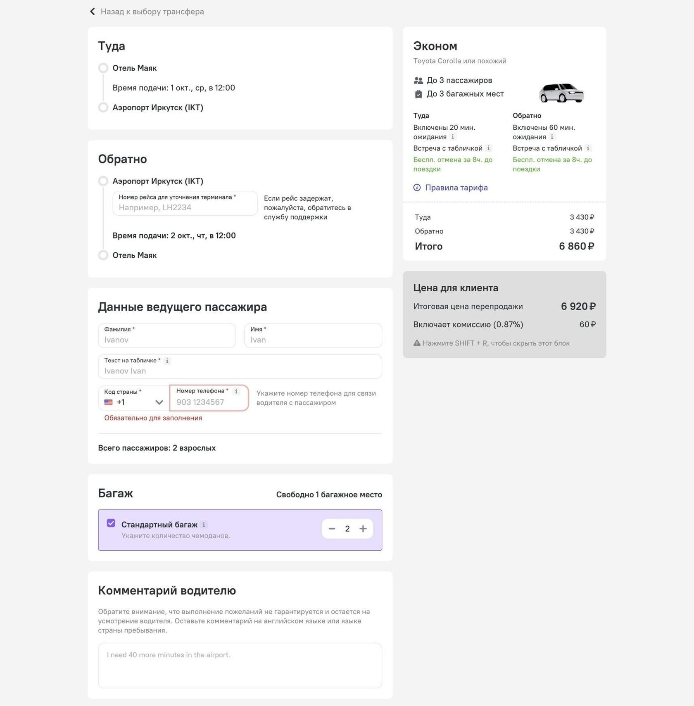Click info icon for 60 мин. ожидания
This screenshot has height=706, width=694.
click(552, 137)
